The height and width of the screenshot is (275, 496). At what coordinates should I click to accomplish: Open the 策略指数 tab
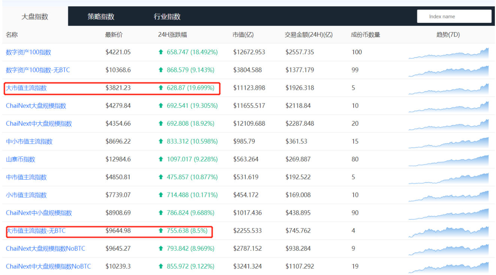101,16
